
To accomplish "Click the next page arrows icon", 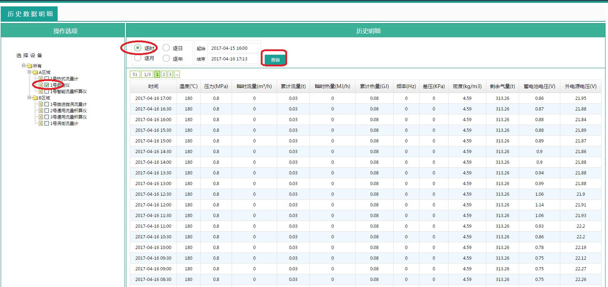I will pyautogui.click(x=177, y=74).
